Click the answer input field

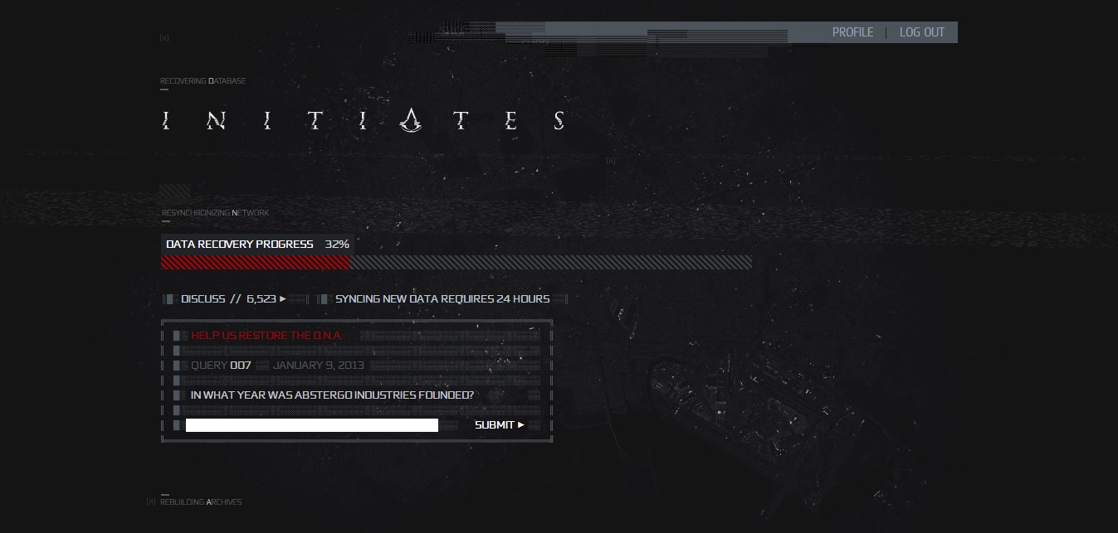312,425
